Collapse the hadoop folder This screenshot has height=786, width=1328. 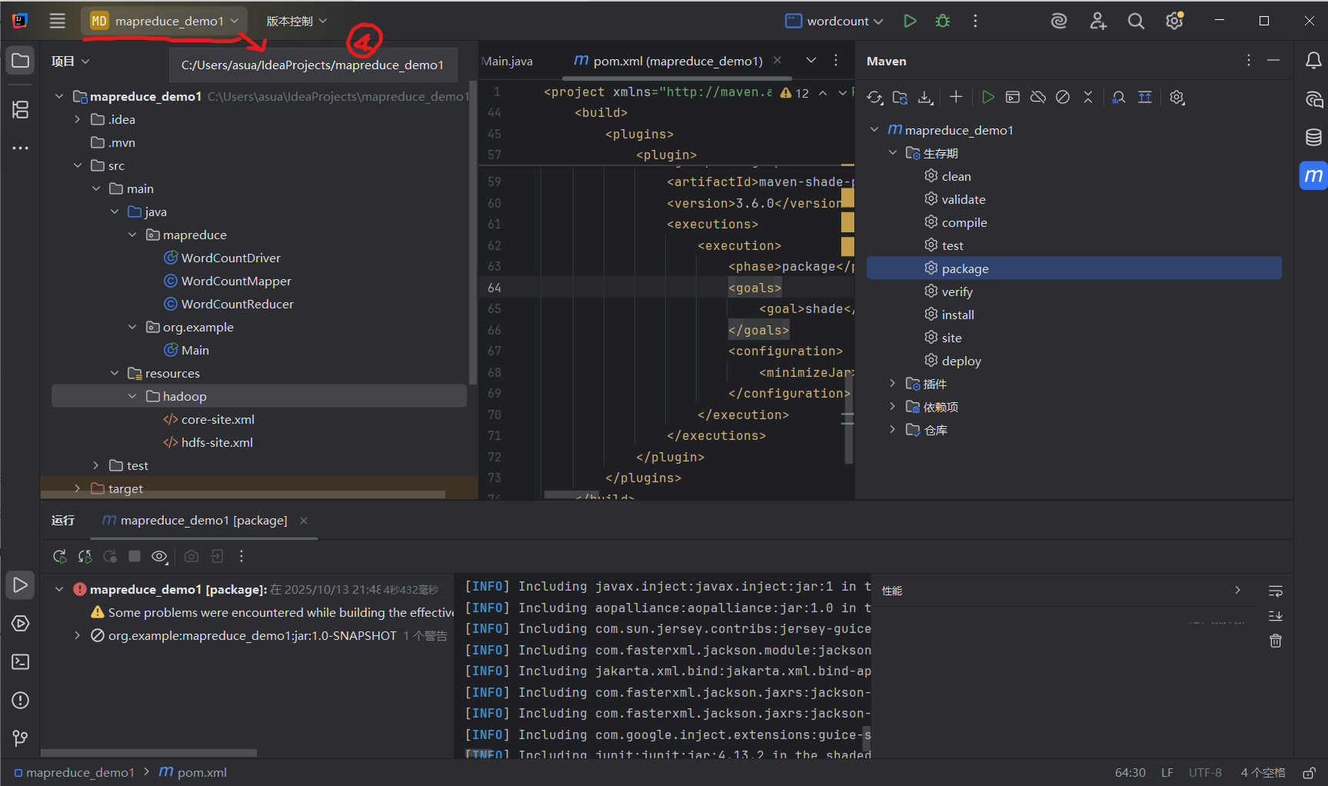coord(132,396)
